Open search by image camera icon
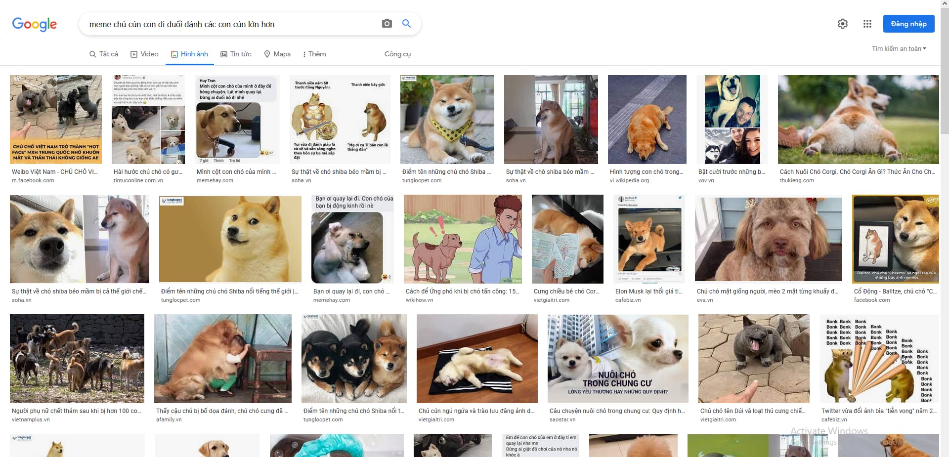Screen dimensions: 949x457 pyautogui.click(x=387, y=24)
